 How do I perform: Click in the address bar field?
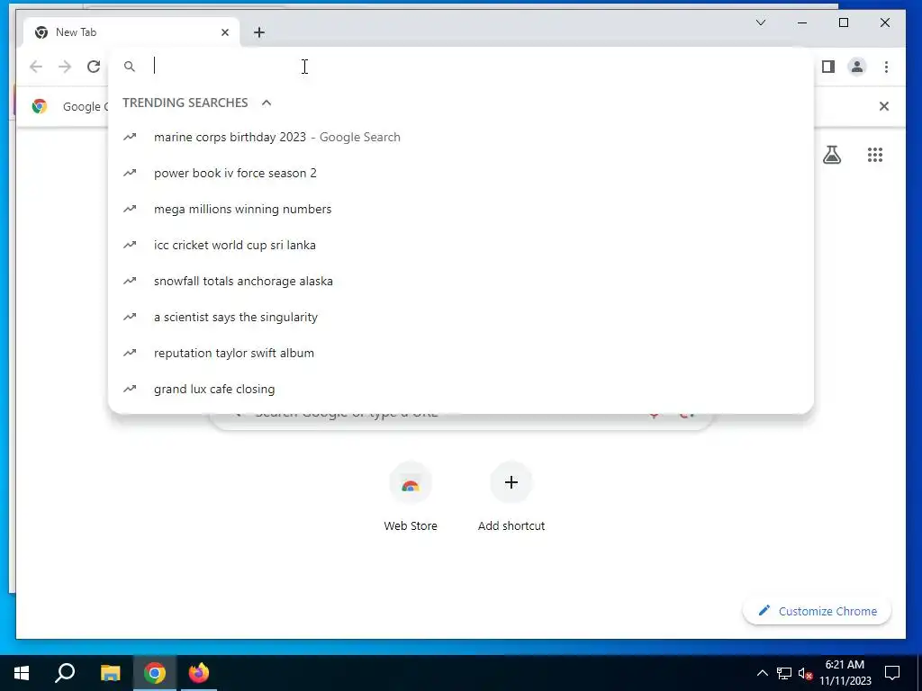coord(461,67)
